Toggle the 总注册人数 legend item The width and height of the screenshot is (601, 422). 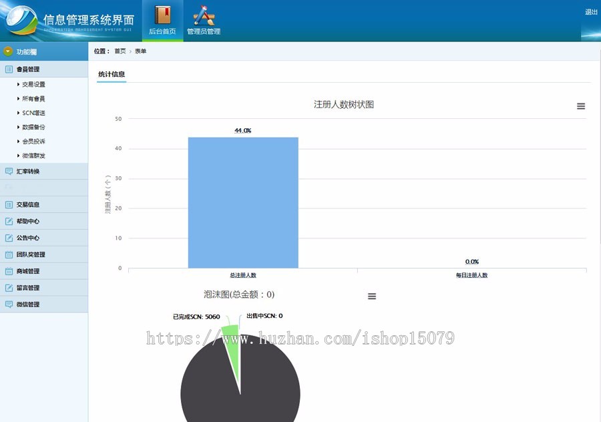click(242, 276)
